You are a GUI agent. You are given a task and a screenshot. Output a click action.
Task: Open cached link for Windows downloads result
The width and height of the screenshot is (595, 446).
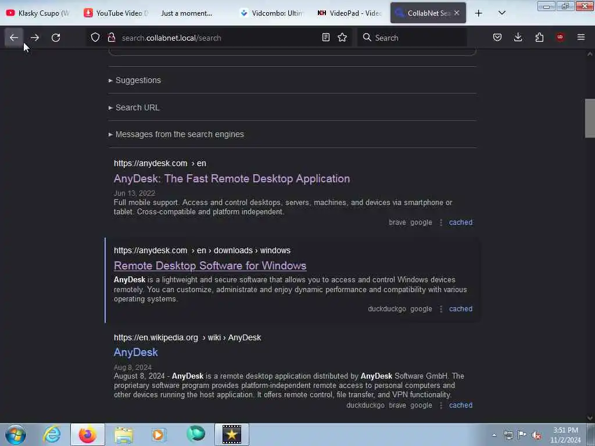[x=461, y=309]
